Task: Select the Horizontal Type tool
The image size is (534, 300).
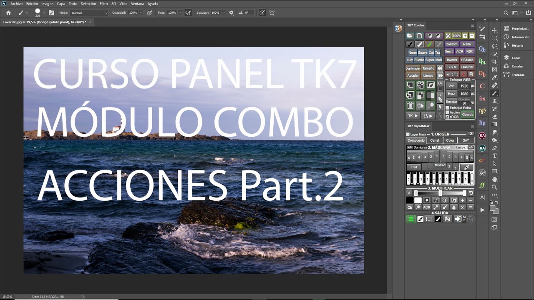Action: [494, 156]
